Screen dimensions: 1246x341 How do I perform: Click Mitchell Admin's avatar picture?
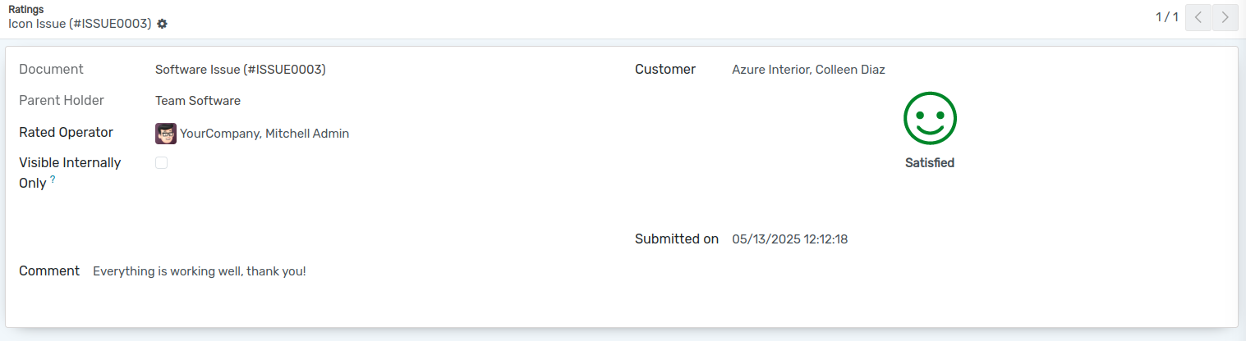[x=166, y=134]
